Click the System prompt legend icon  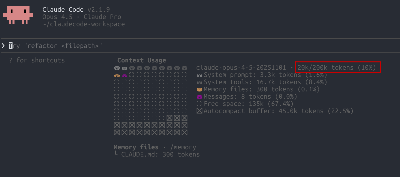(x=199, y=75)
